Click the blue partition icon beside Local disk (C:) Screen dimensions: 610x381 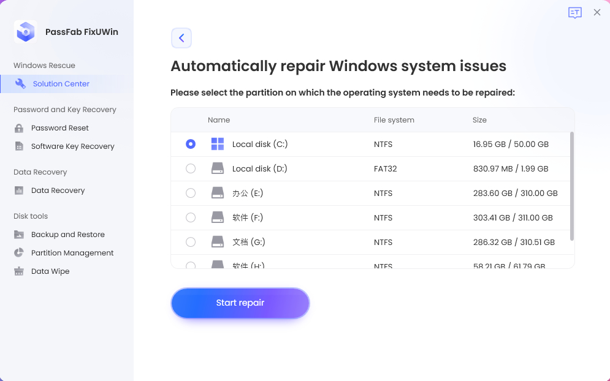(218, 144)
